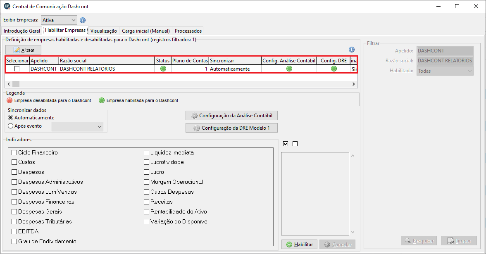Open Configuração da DRE Modelo 1
Viewport: 486px width, 254px height.
231,128
